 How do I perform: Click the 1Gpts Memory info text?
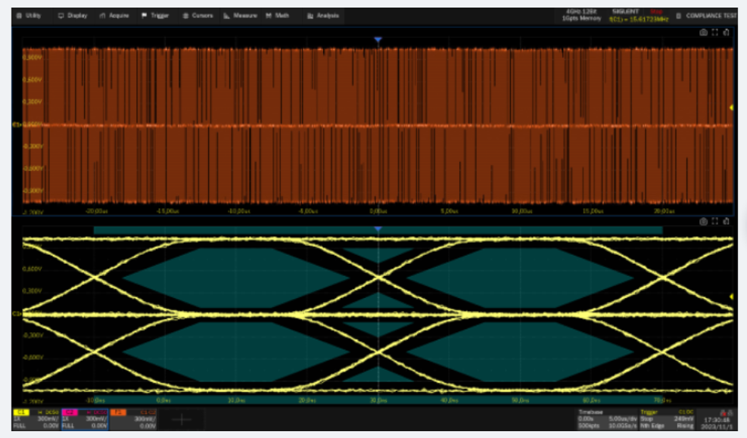point(581,19)
